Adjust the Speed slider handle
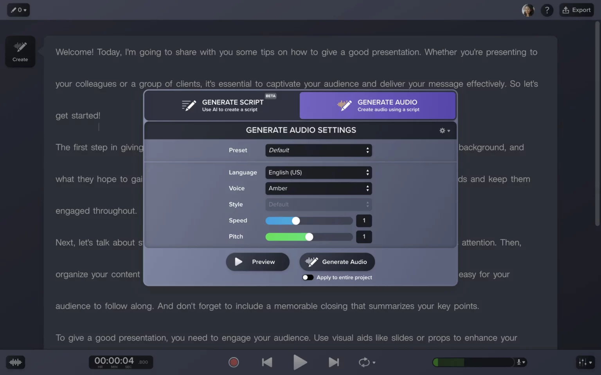This screenshot has height=375, width=601. pyautogui.click(x=295, y=221)
